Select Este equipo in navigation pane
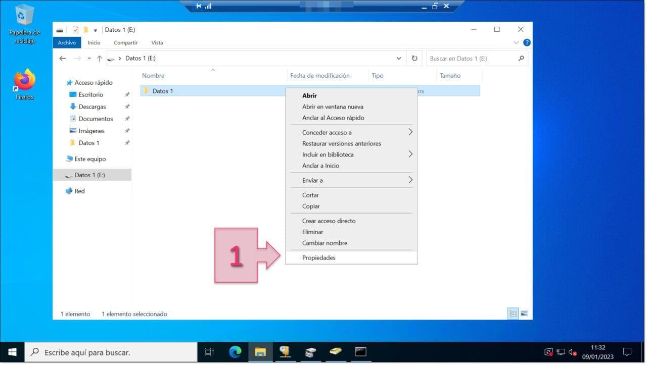 [x=90, y=159]
